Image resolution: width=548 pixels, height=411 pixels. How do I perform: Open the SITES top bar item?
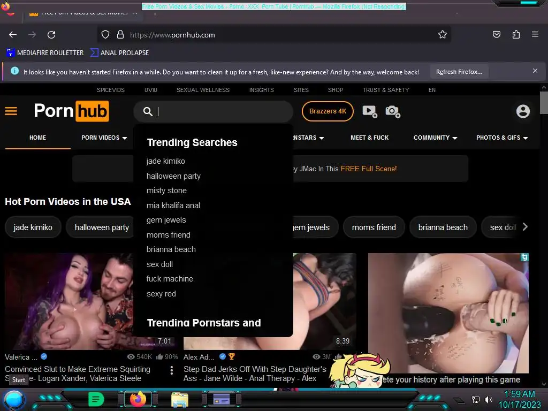pos(301,90)
